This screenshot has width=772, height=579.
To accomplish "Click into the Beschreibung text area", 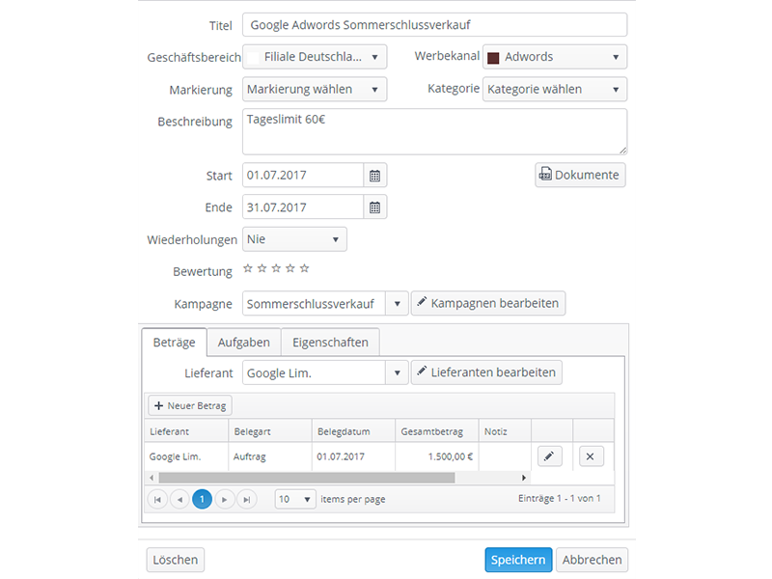I will tap(434, 131).
